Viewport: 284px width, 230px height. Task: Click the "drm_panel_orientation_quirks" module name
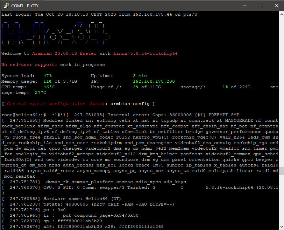point(200,160)
